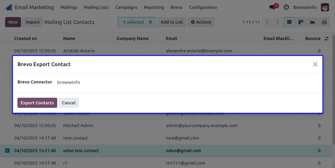Open the Mailing Lists menu
This screenshot has height=168, width=335.
96,7
